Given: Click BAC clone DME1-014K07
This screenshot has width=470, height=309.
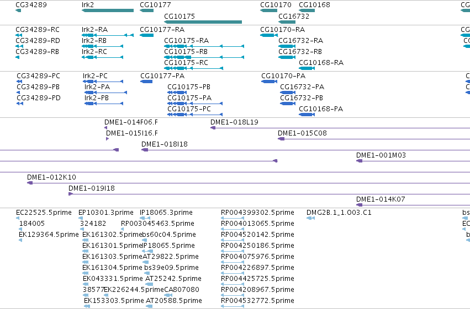Looking at the screenshot, I should (381, 199).
